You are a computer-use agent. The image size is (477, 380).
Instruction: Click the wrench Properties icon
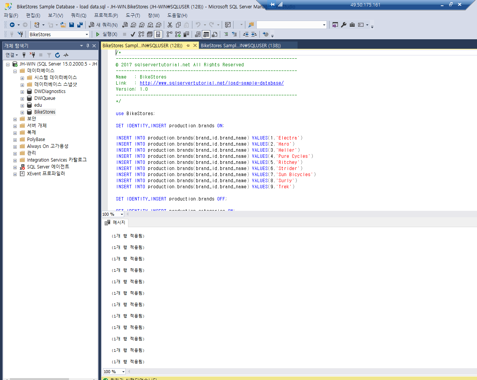click(x=344, y=25)
